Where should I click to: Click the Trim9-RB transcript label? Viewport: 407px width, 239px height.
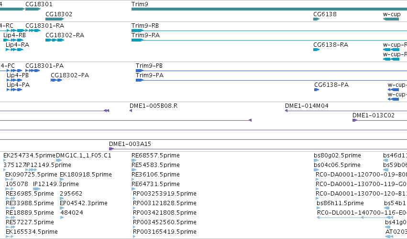145,26
